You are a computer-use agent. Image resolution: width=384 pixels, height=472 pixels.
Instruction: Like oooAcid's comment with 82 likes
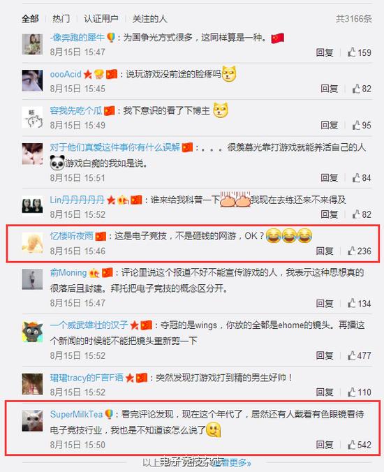[362, 89]
